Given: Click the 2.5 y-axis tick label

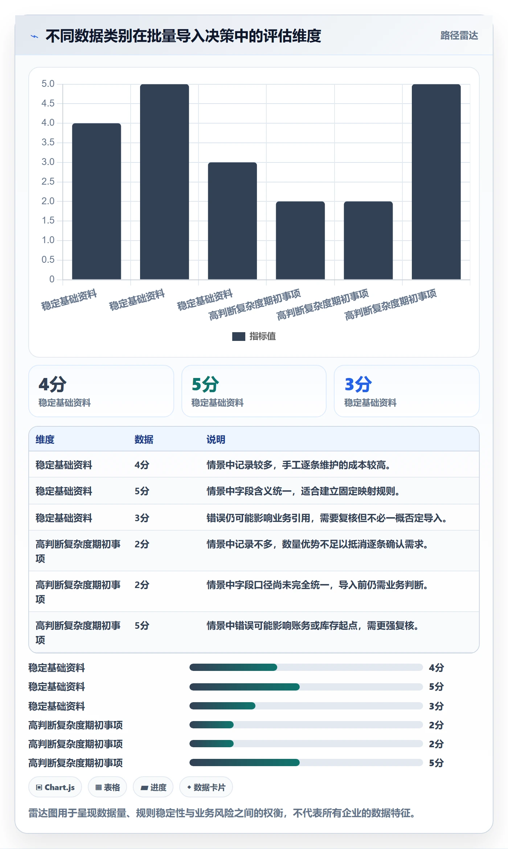Looking at the screenshot, I should (48, 181).
